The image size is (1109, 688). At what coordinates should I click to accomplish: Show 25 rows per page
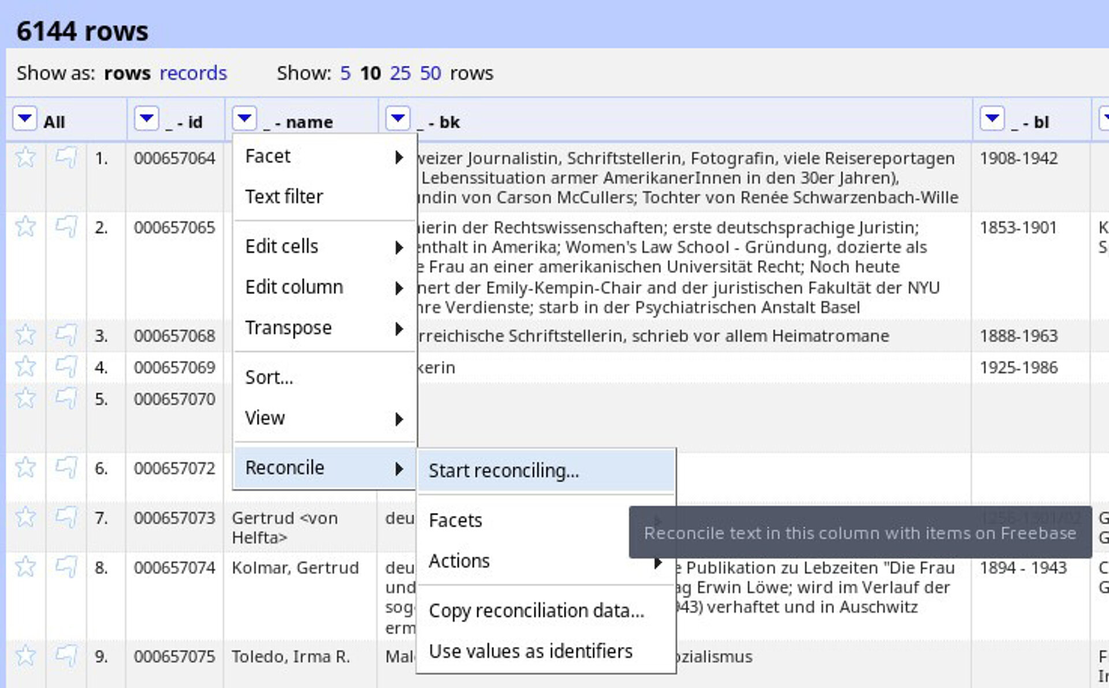[400, 73]
